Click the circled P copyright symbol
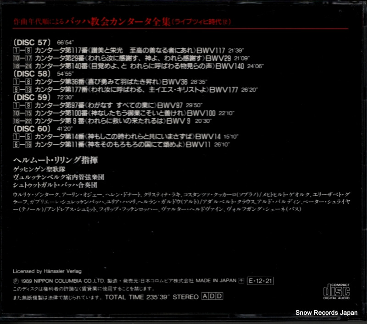The image size is (367, 324). tap(16, 281)
